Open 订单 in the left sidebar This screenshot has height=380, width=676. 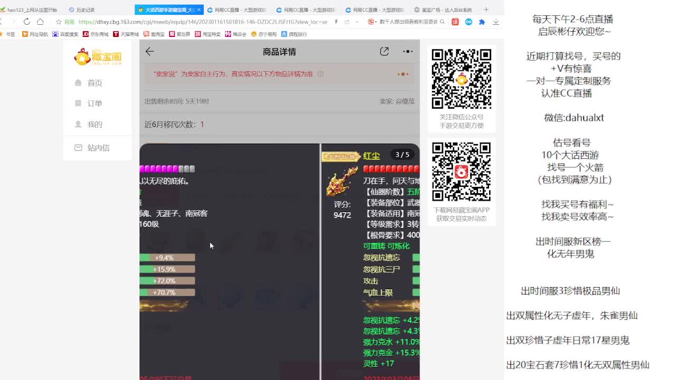coord(89,103)
